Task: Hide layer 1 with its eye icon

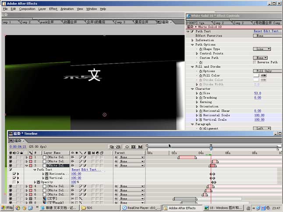Action: click(11, 157)
